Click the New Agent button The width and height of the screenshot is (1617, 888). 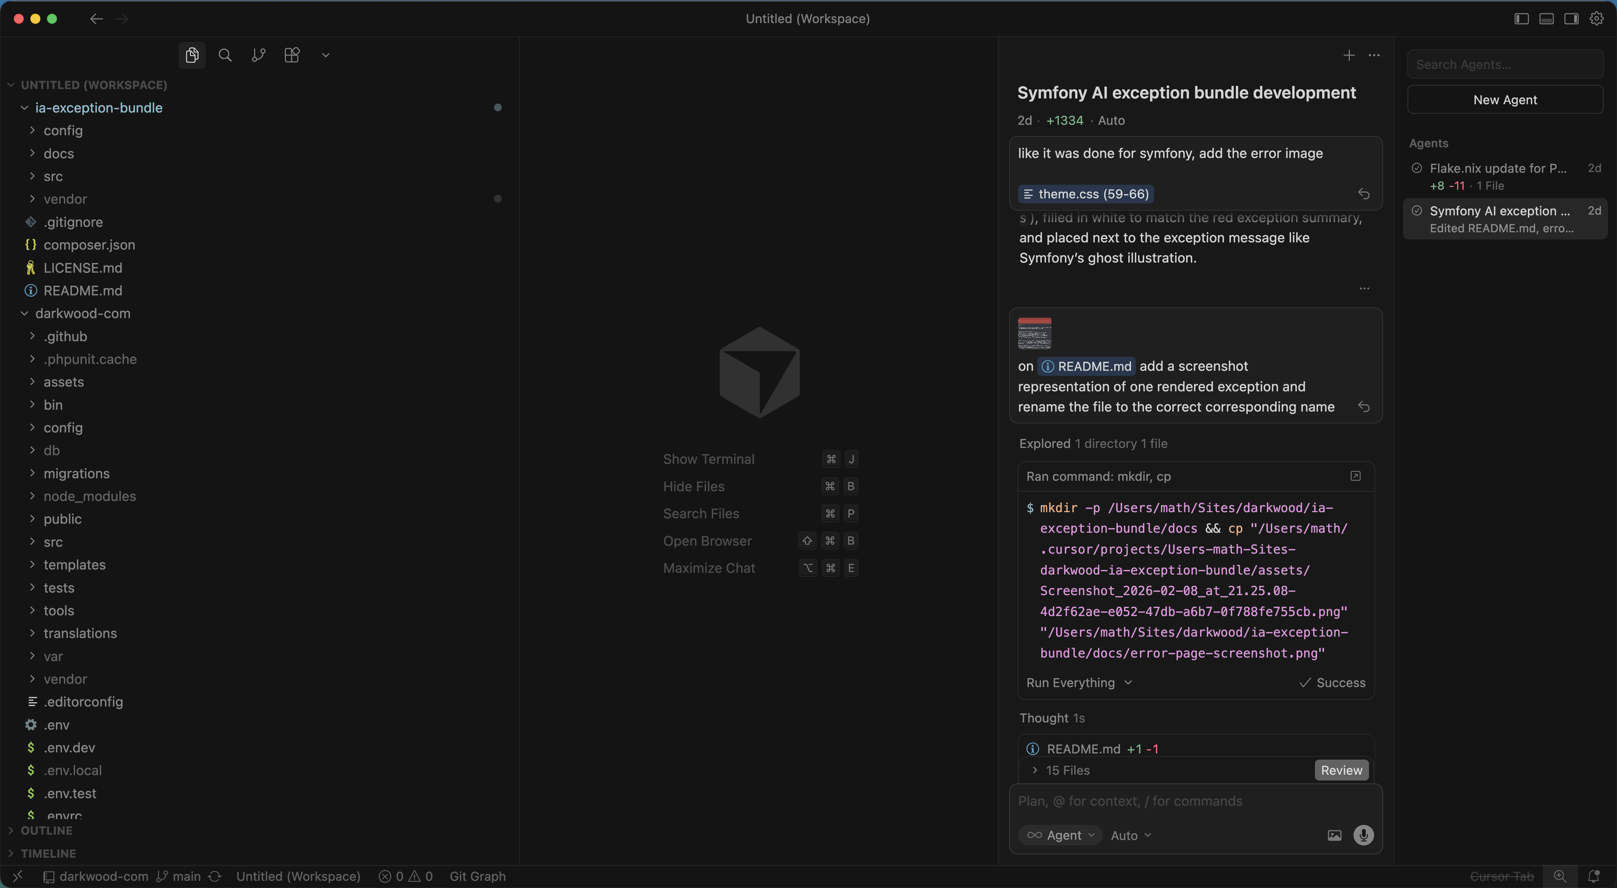click(1505, 100)
